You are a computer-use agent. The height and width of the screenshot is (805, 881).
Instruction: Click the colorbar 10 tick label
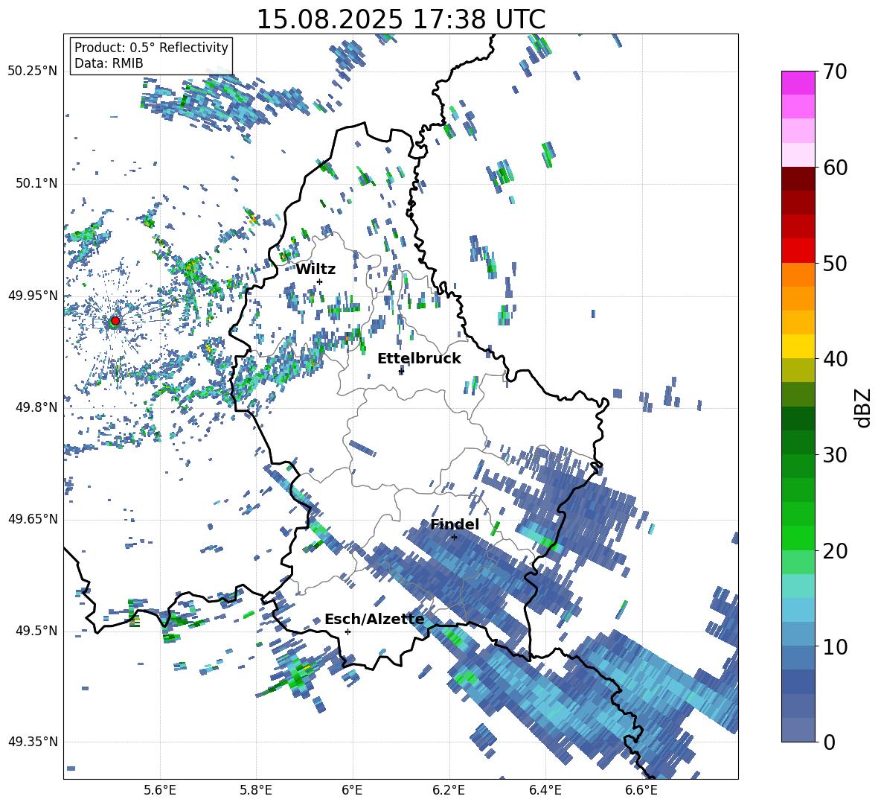(x=835, y=646)
